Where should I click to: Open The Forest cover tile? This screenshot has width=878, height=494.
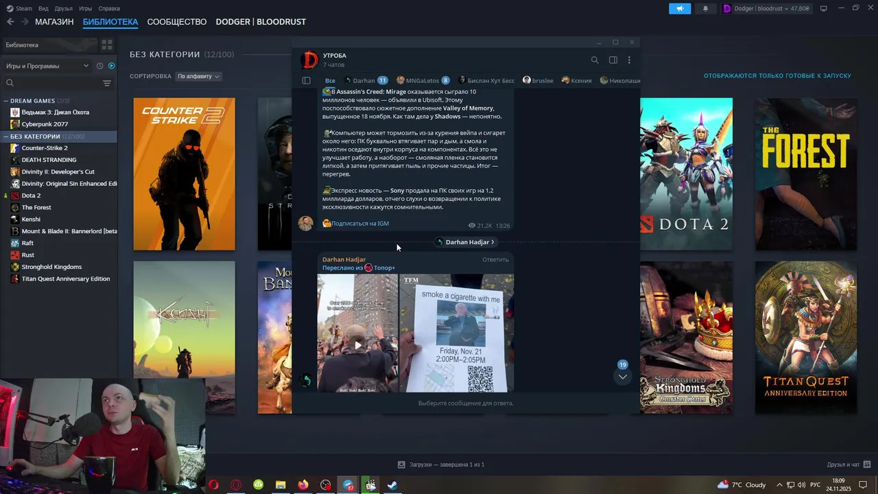tap(806, 174)
